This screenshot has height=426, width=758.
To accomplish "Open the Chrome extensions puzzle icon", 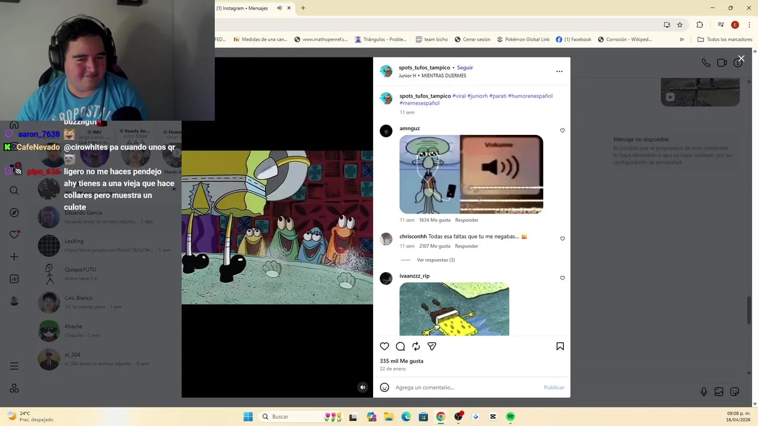I will point(700,25).
